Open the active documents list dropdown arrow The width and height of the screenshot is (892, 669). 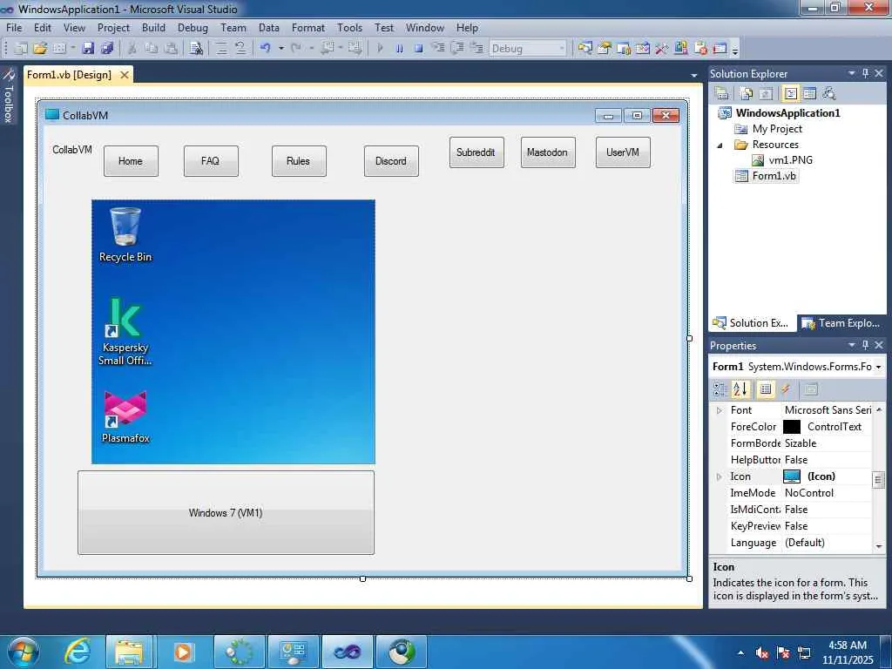[x=694, y=75]
